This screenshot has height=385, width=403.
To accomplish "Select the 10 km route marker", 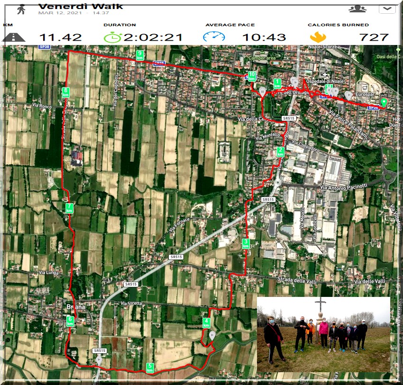I will click(252, 76).
